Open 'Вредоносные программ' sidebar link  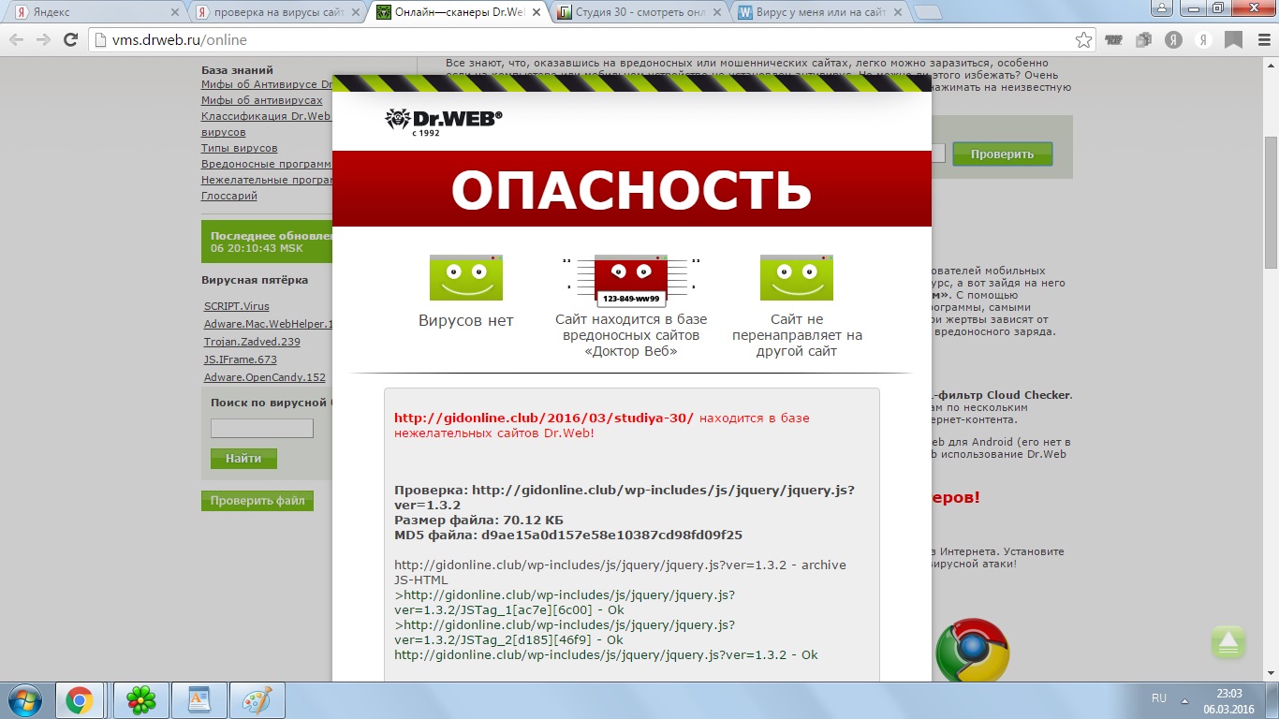coord(266,164)
